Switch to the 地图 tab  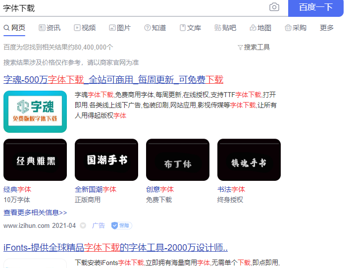tap(260, 28)
